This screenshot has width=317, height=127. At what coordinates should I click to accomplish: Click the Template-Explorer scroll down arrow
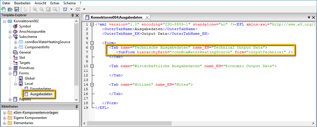(76, 100)
